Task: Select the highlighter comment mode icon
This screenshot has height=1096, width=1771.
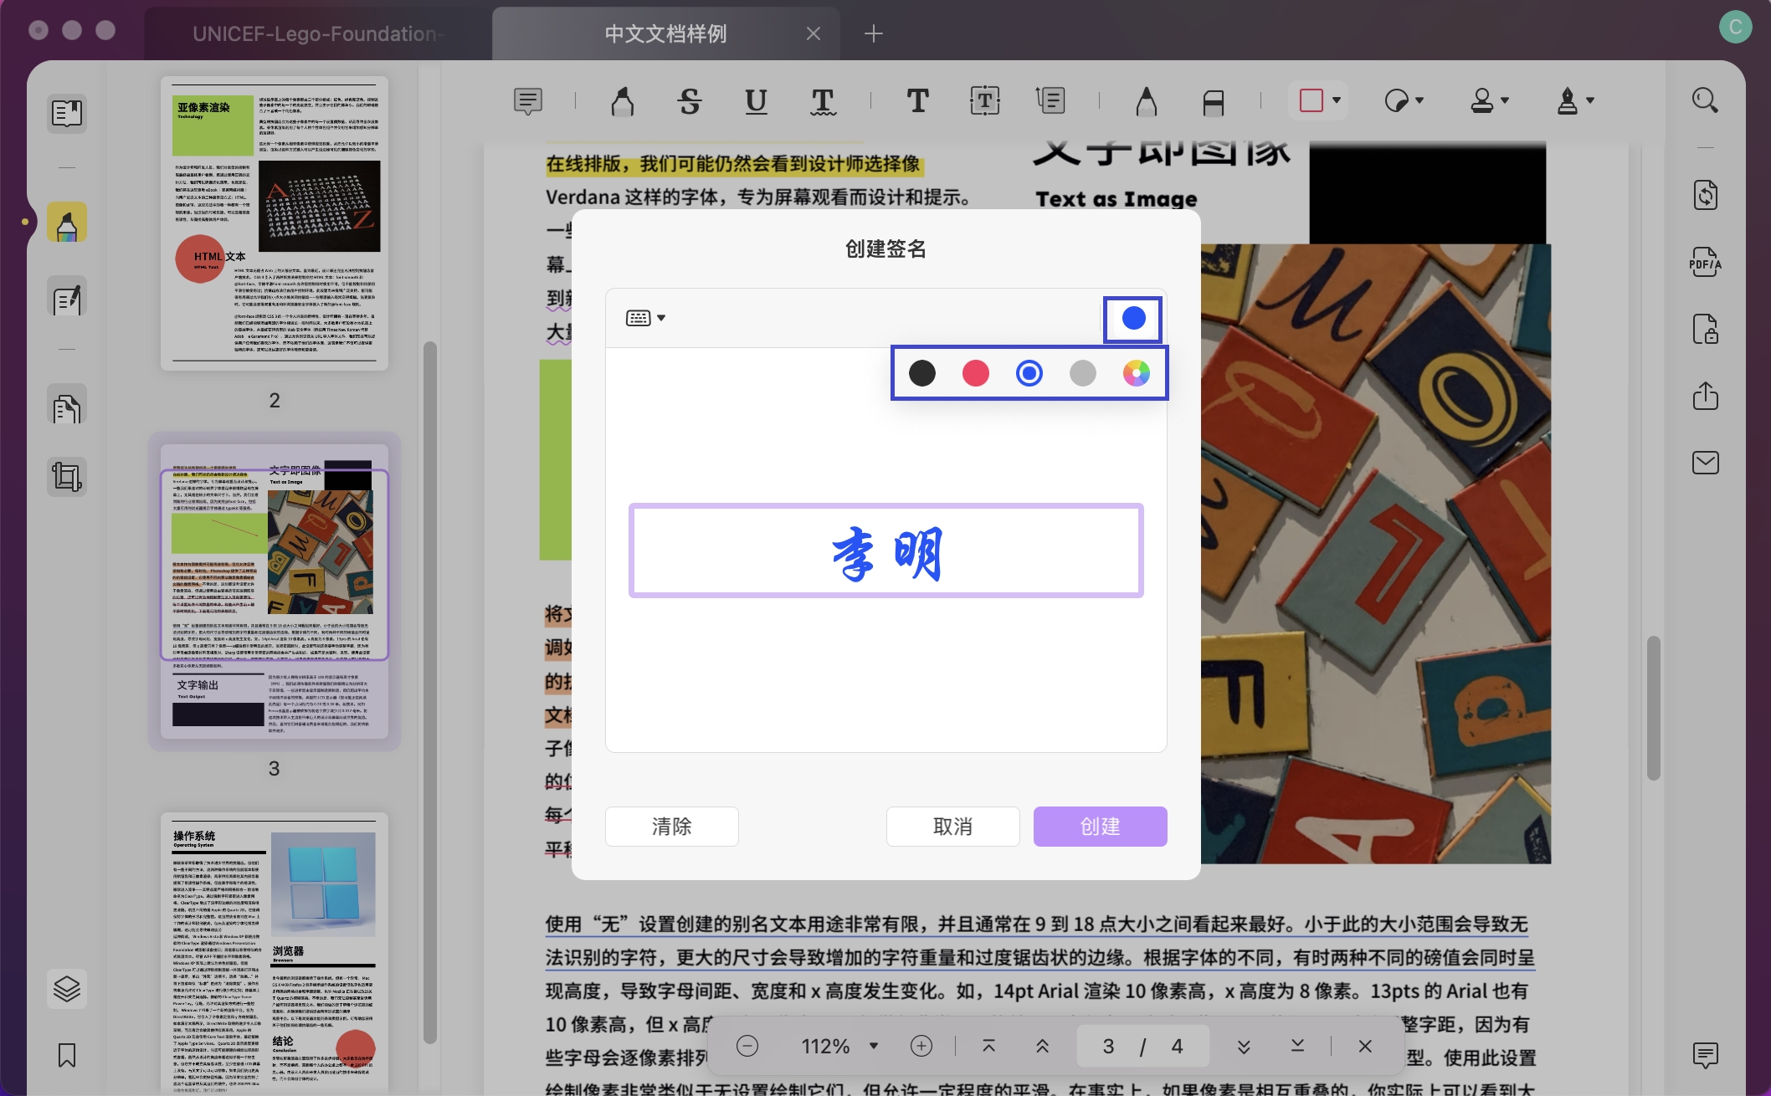Action: point(67,223)
